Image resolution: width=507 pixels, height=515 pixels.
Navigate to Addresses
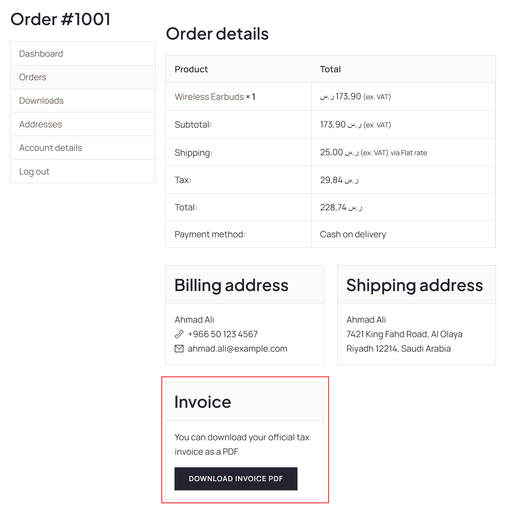click(x=41, y=124)
